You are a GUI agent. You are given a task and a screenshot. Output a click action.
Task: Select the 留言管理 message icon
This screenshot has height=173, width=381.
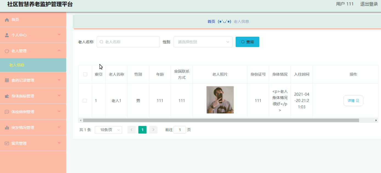7,143
